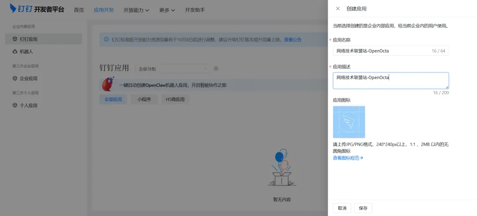
Task: Open the gear settings next to 全部分组
Action: coord(216,68)
